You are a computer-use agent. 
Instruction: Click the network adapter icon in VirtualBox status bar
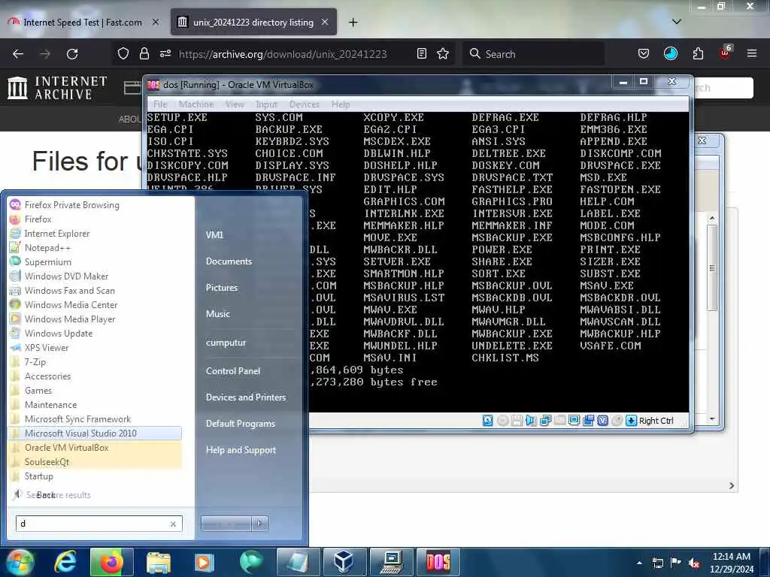click(x=545, y=421)
